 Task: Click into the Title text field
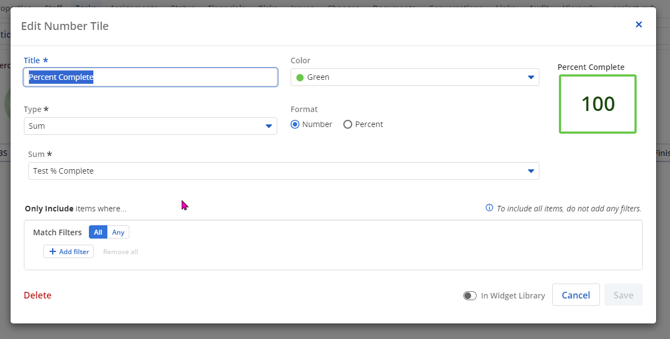pyautogui.click(x=150, y=78)
